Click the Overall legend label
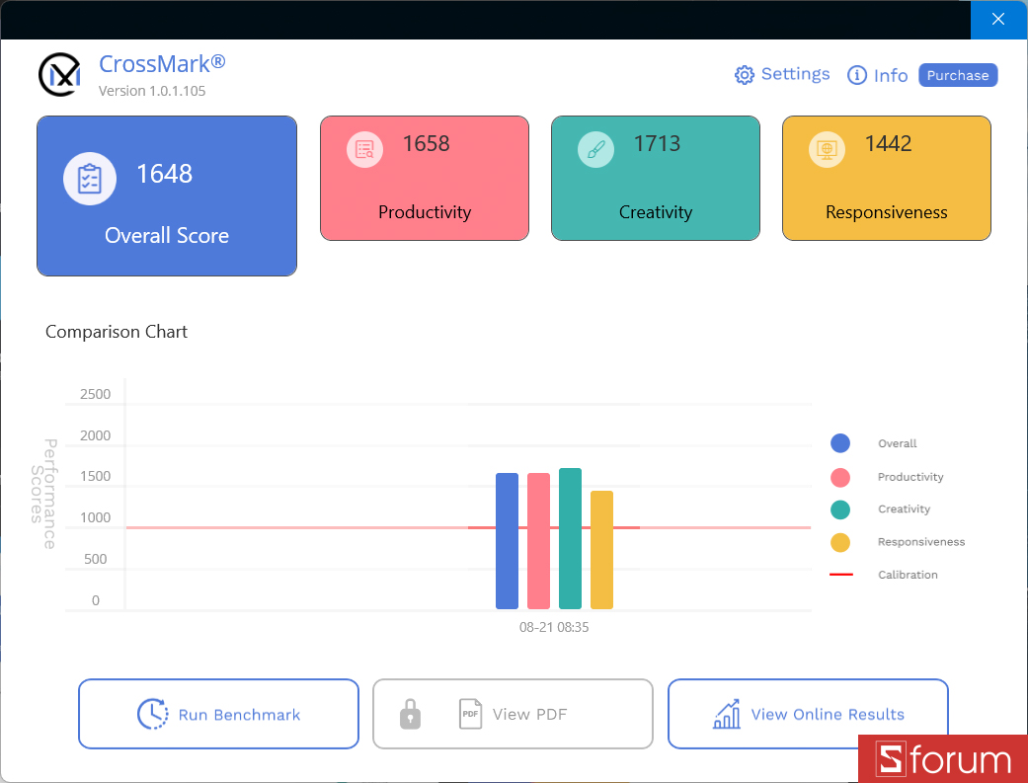The height and width of the screenshot is (783, 1028). tap(897, 444)
